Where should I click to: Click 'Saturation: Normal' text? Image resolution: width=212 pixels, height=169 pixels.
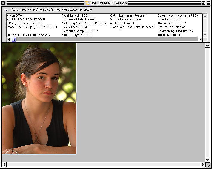[172, 27]
